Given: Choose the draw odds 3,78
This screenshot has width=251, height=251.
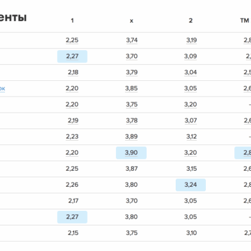Looking at the screenshot, I should [132, 120].
